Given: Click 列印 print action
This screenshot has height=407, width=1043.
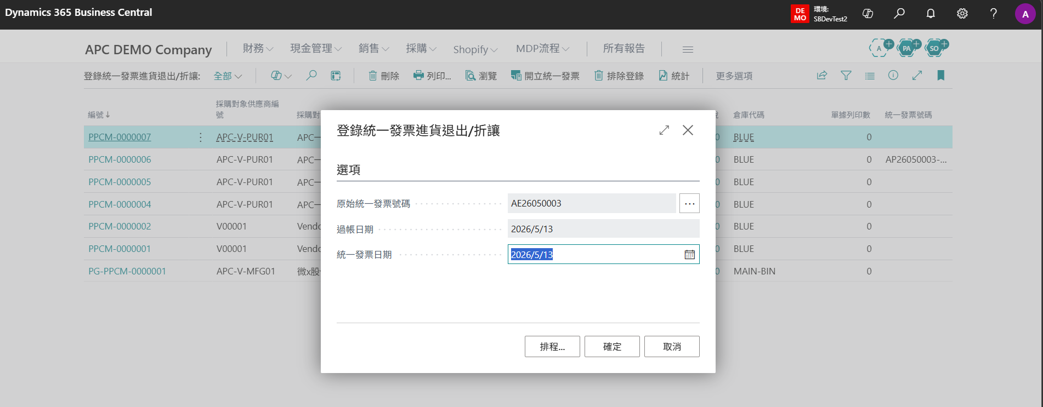Looking at the screenshot, I should tap(432, 76).
